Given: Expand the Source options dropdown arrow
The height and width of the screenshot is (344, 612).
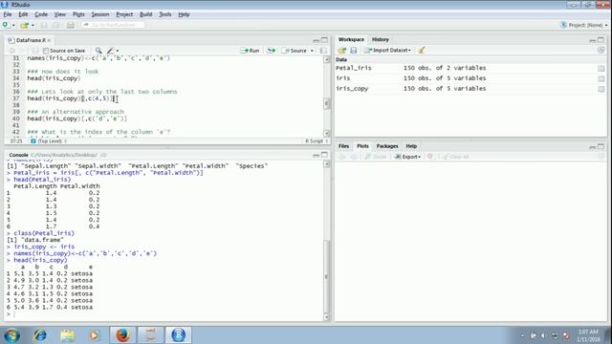Looking at the screenshot, I should [x=312, y=51].
